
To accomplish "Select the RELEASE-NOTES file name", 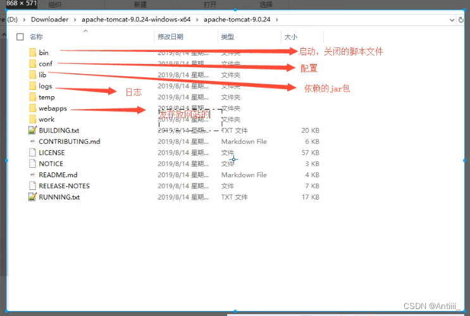I will coord(64,186).
